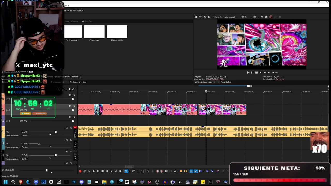Image resolution: width=331 pixels, height=186 pixels.
Task: Pause the video preview
Action: [252, 73]
